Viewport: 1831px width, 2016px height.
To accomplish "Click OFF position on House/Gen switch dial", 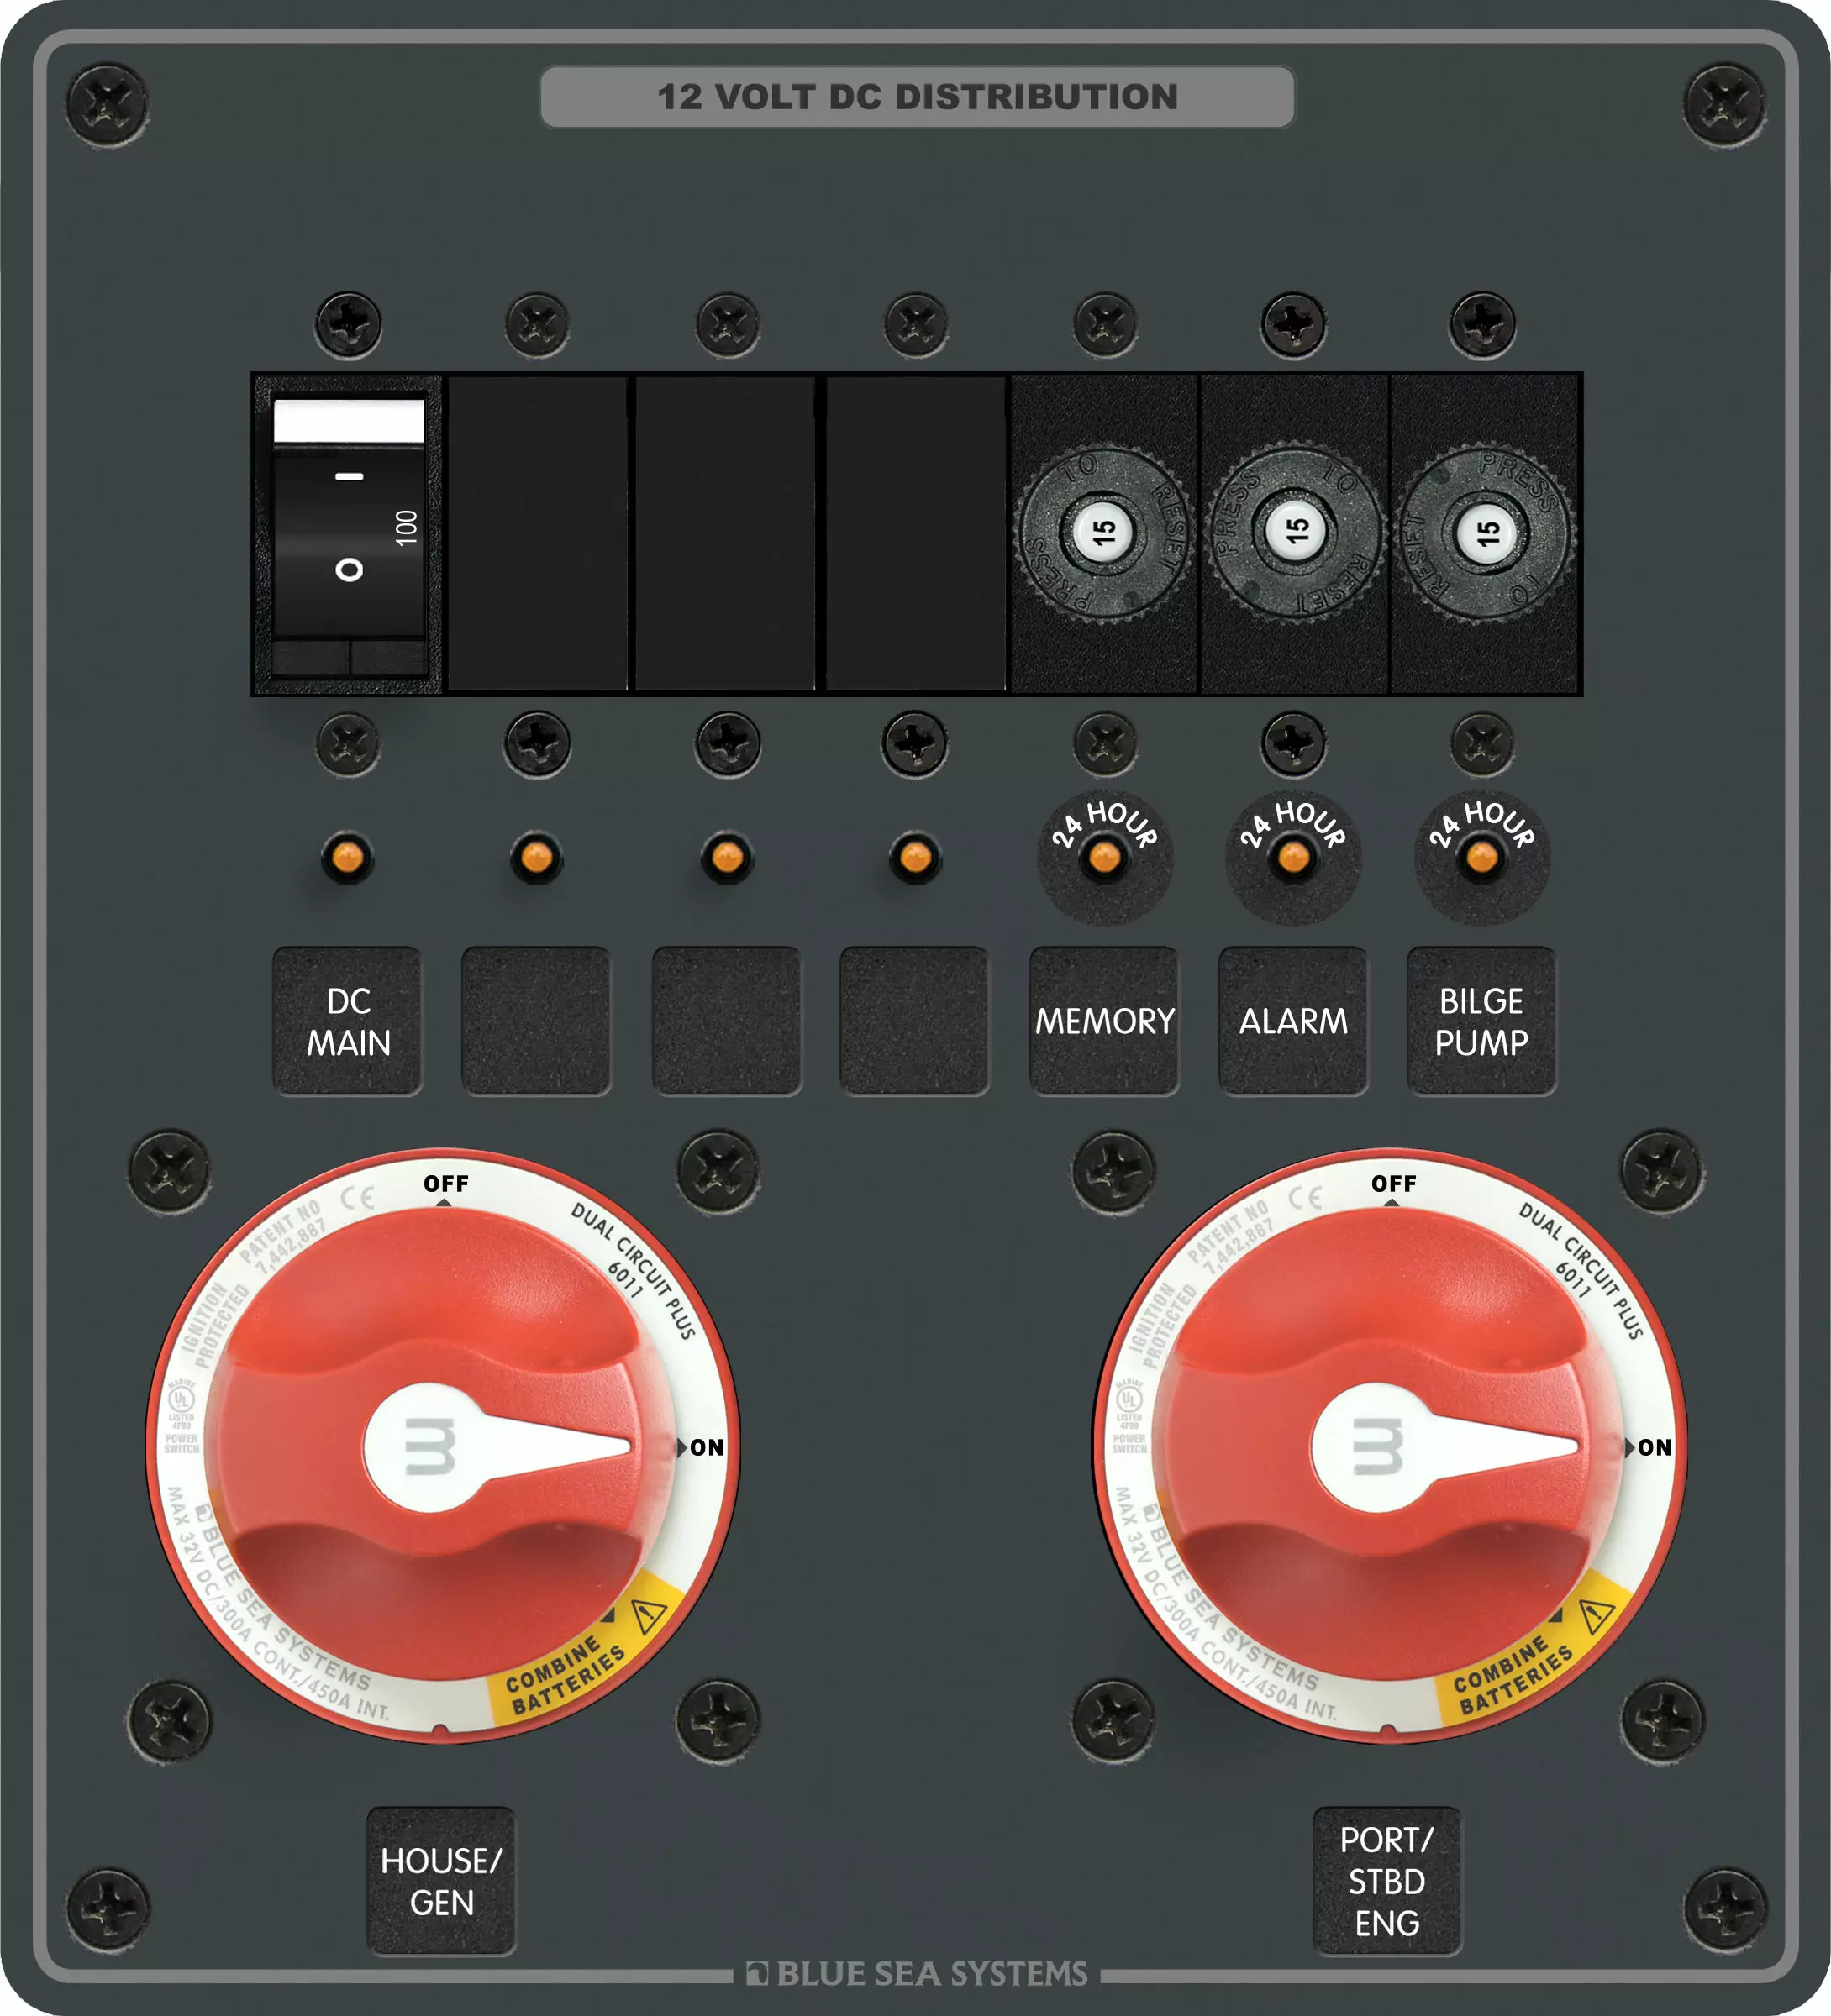I will pos(445,1184).
